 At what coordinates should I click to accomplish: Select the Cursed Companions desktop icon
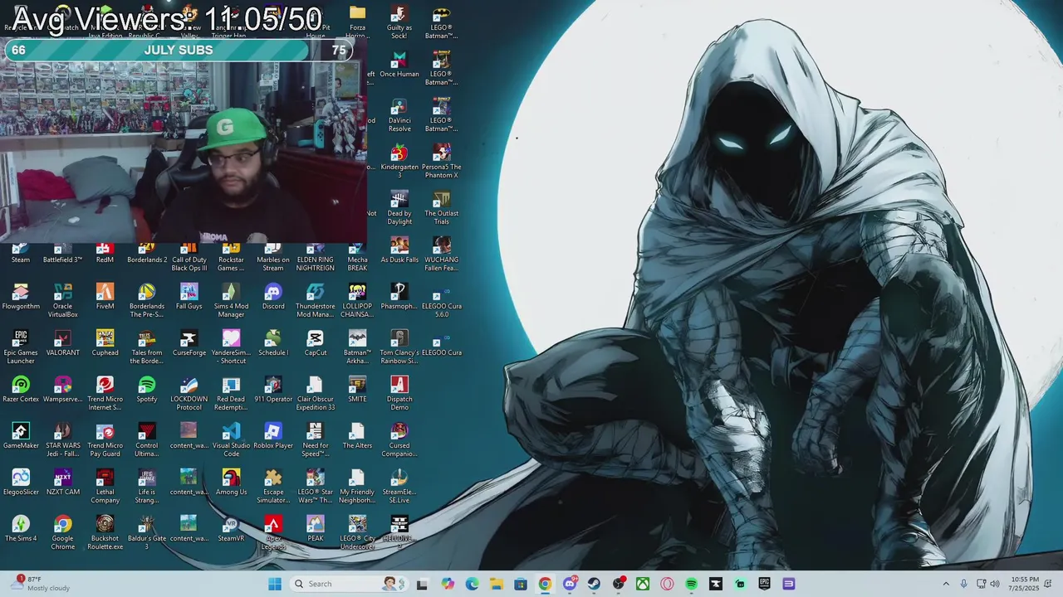click(x=399, y=440)
